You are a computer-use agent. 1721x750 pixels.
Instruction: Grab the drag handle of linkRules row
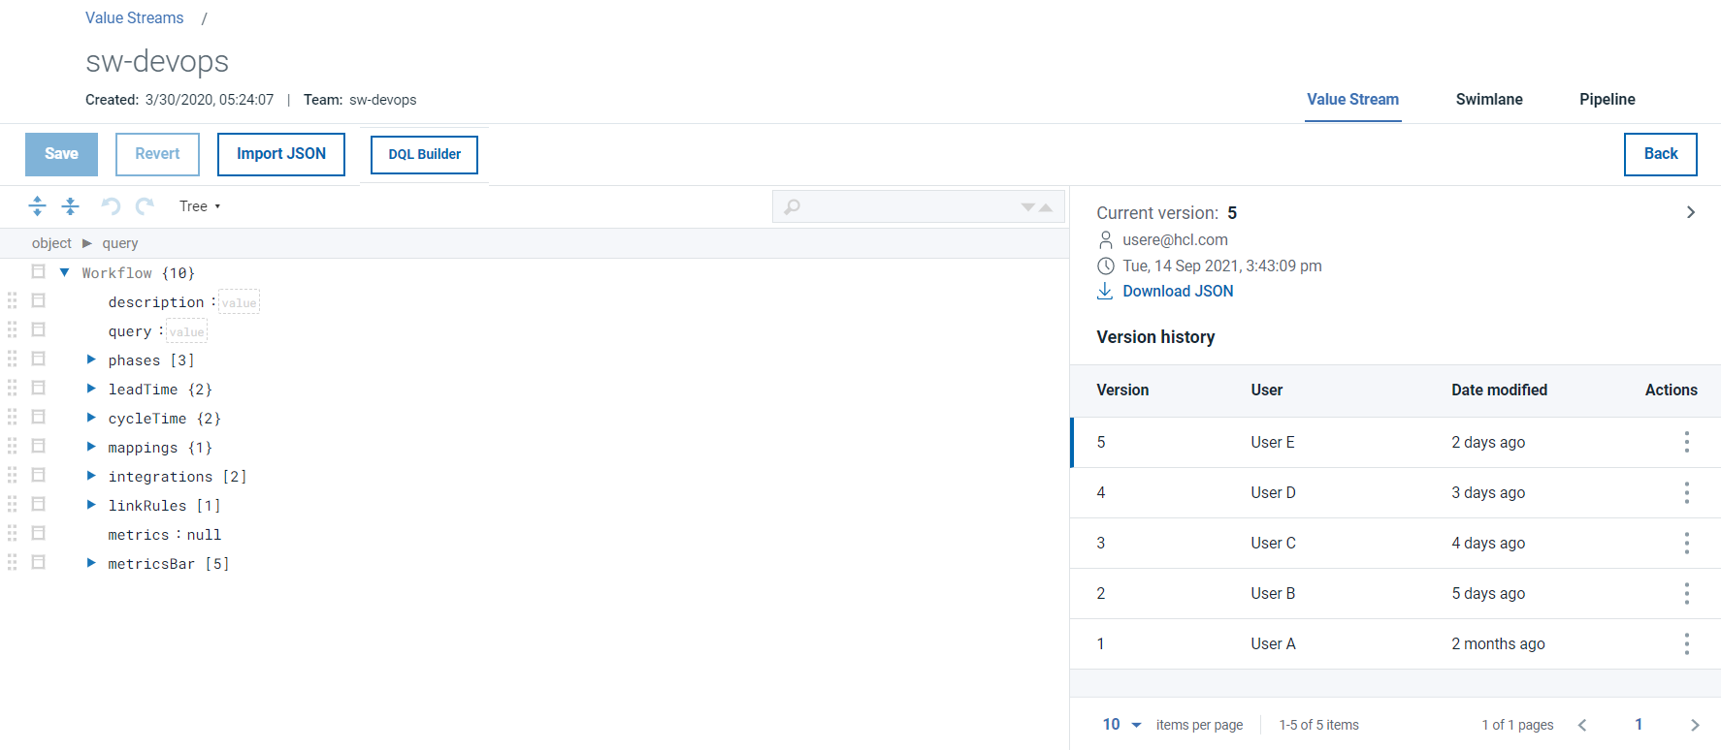13,504
